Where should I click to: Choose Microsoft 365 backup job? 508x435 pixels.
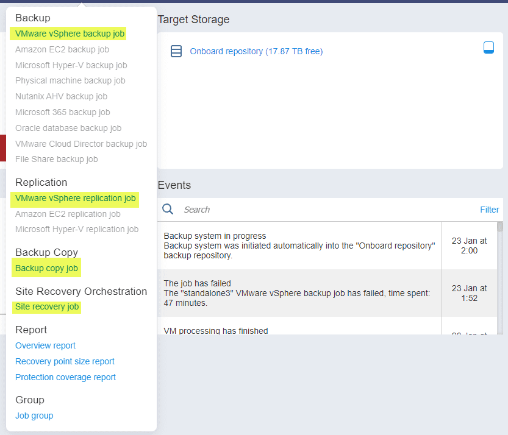(63, 112)
